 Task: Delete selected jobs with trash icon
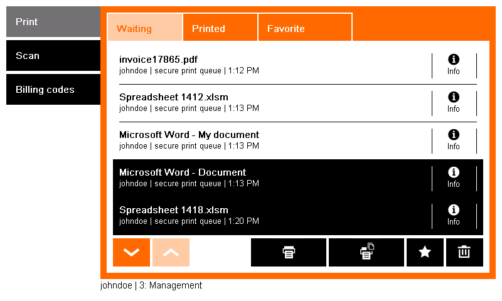tap(464, 252)
